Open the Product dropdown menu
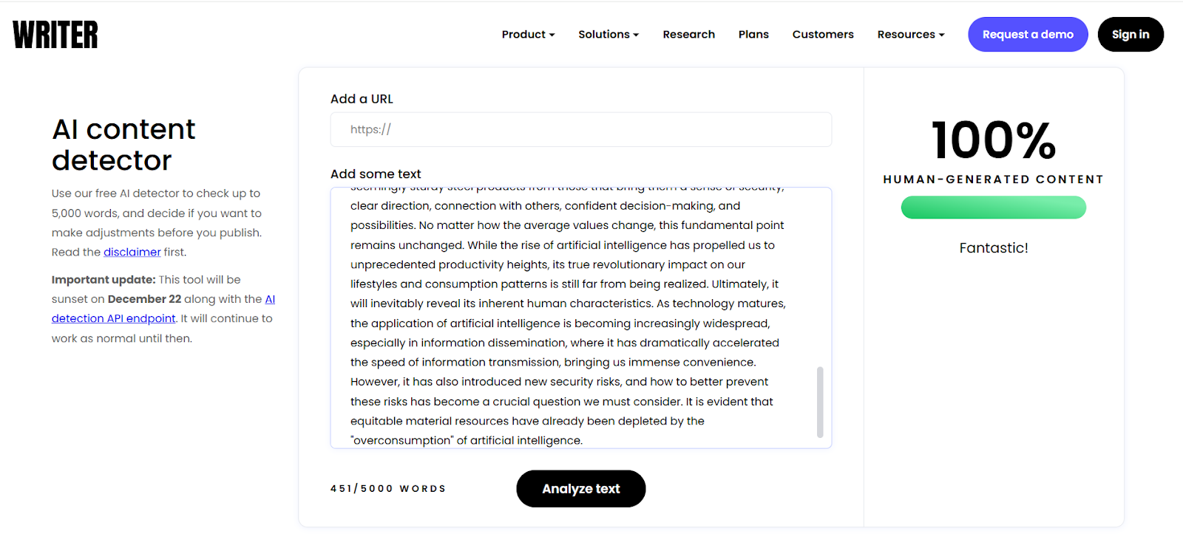This screenshot has width=1183, height=545. coord(528,34)
